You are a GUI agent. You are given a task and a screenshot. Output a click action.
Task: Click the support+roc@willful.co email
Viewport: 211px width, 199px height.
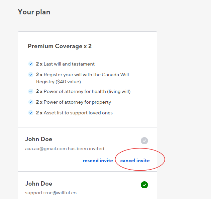(x=51, y=193)
